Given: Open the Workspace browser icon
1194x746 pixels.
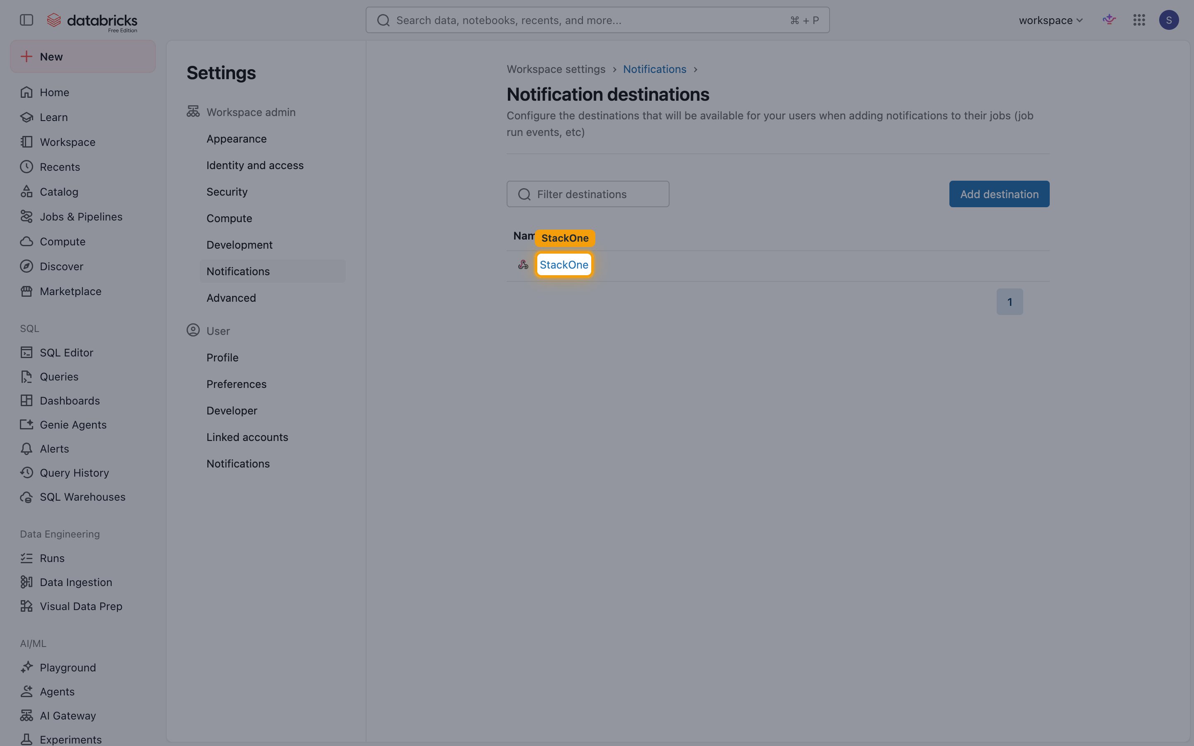Looking at the screenshot, I should (x=27, y=142).
